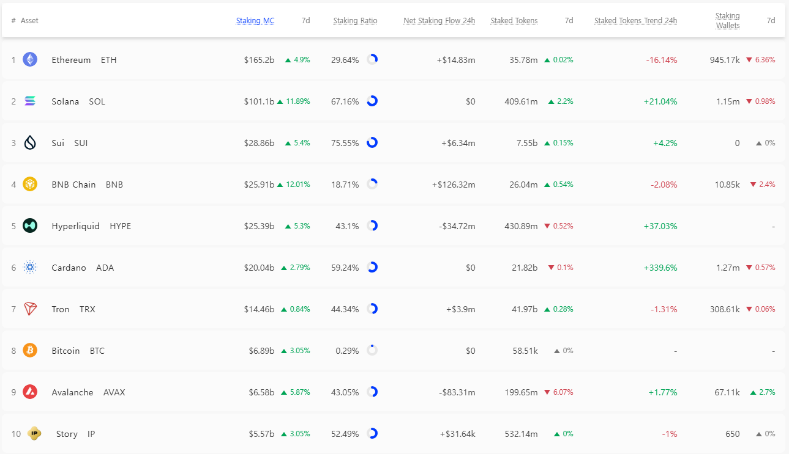Viewport: 789px width, 454px height.
Task: Open the Sui asset name
Action: coord(58,143)
